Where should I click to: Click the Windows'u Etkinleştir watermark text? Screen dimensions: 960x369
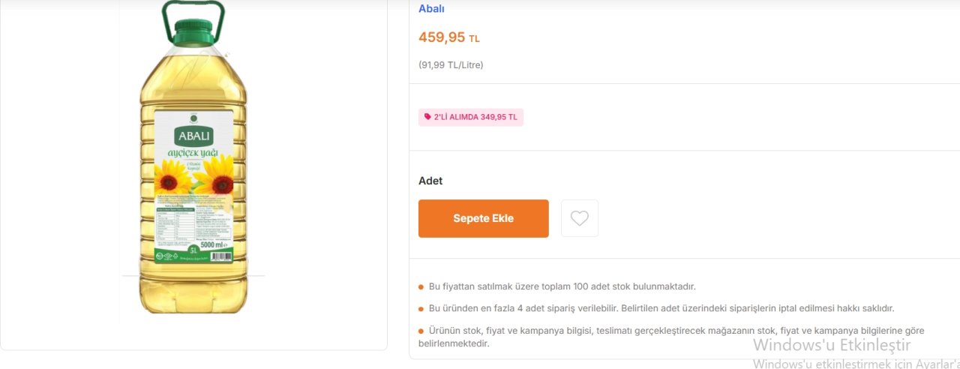[x=832, y=345]
